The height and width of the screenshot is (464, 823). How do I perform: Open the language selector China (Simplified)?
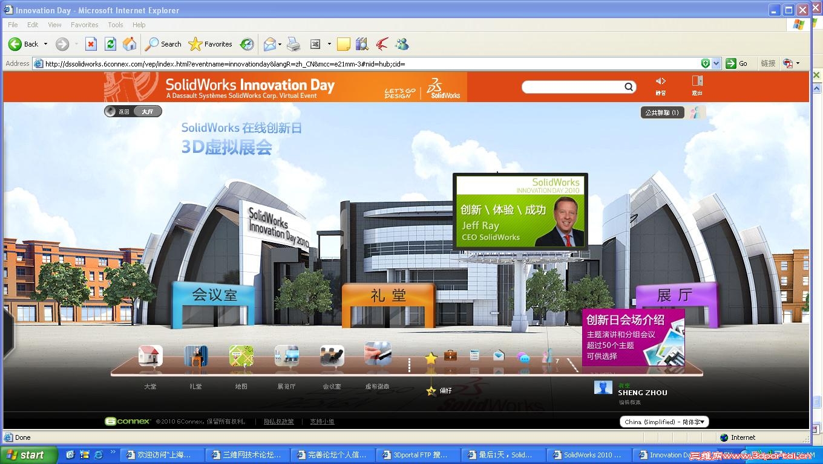(x=664, y=422)
